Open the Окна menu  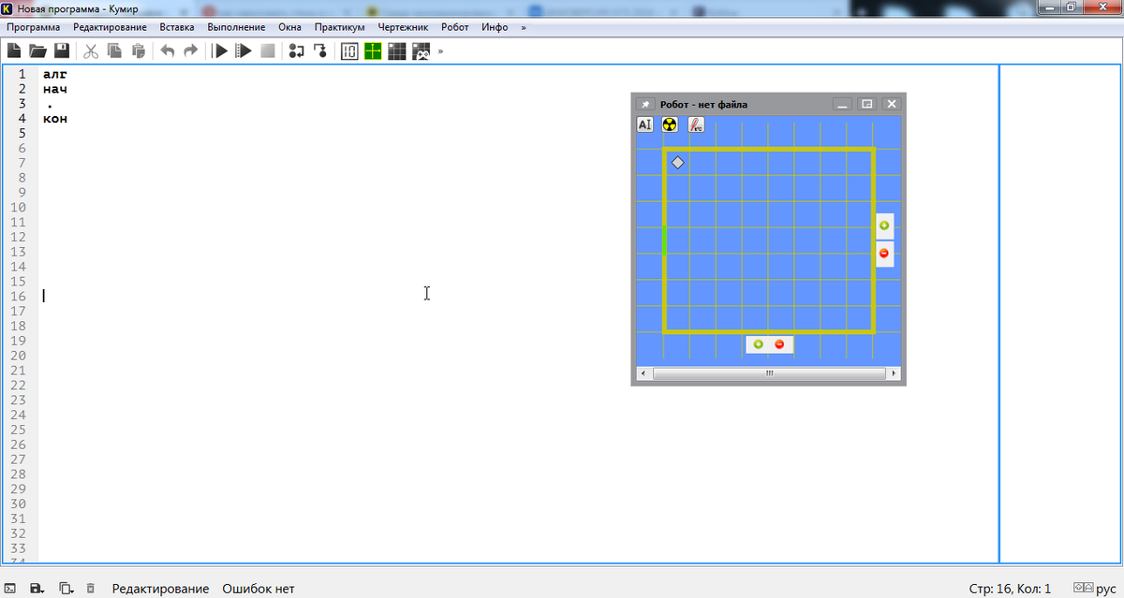[x=289, y=27]
